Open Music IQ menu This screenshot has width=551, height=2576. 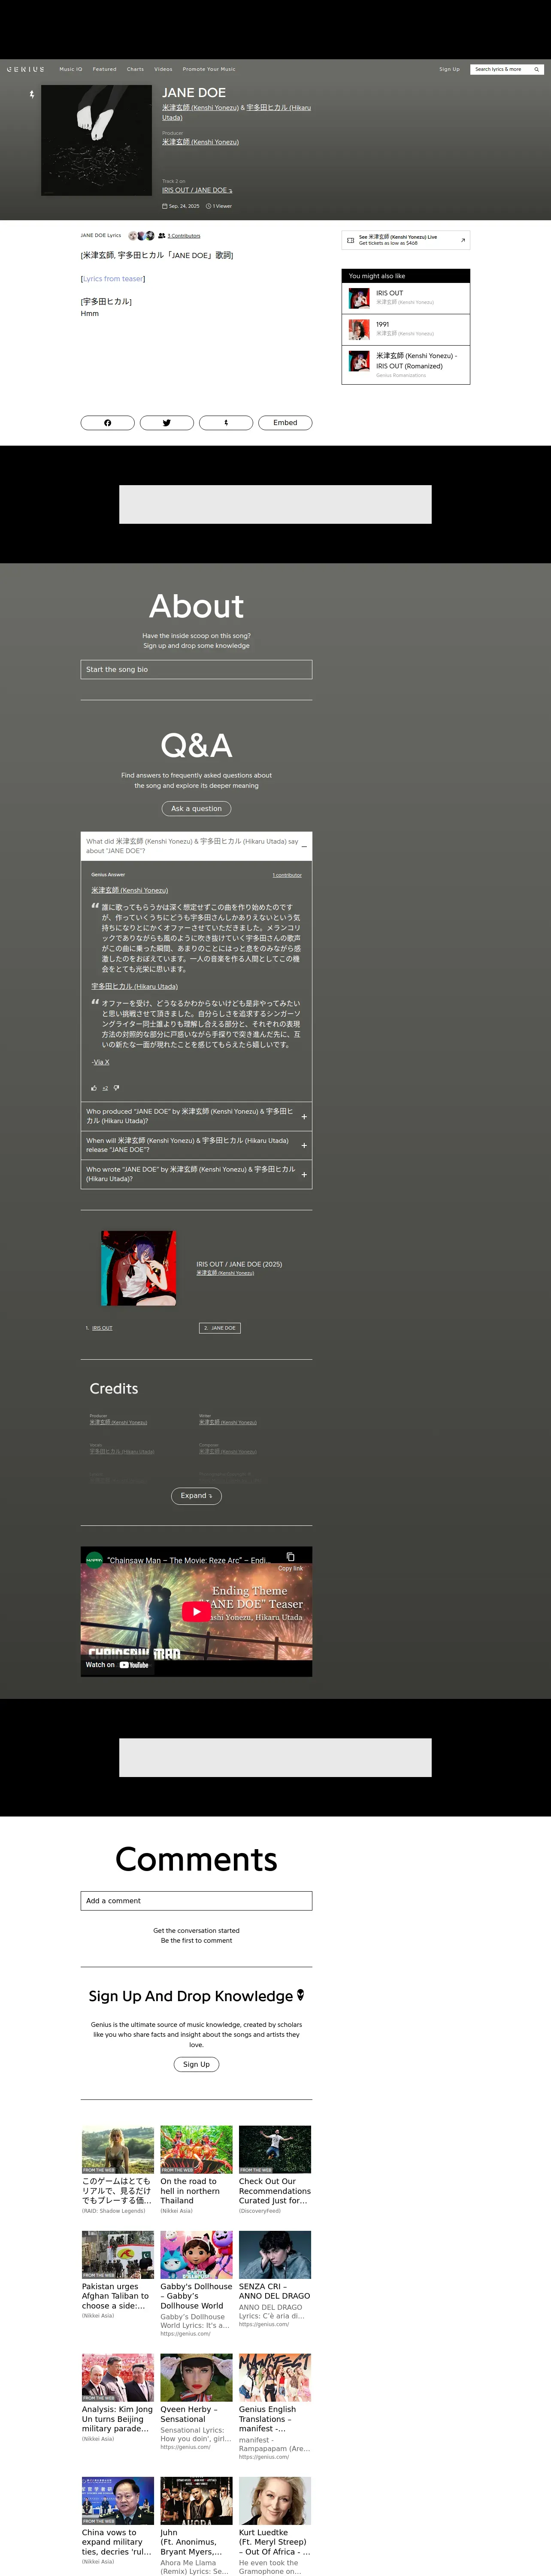pyautogui.click(x=71, y=69)
